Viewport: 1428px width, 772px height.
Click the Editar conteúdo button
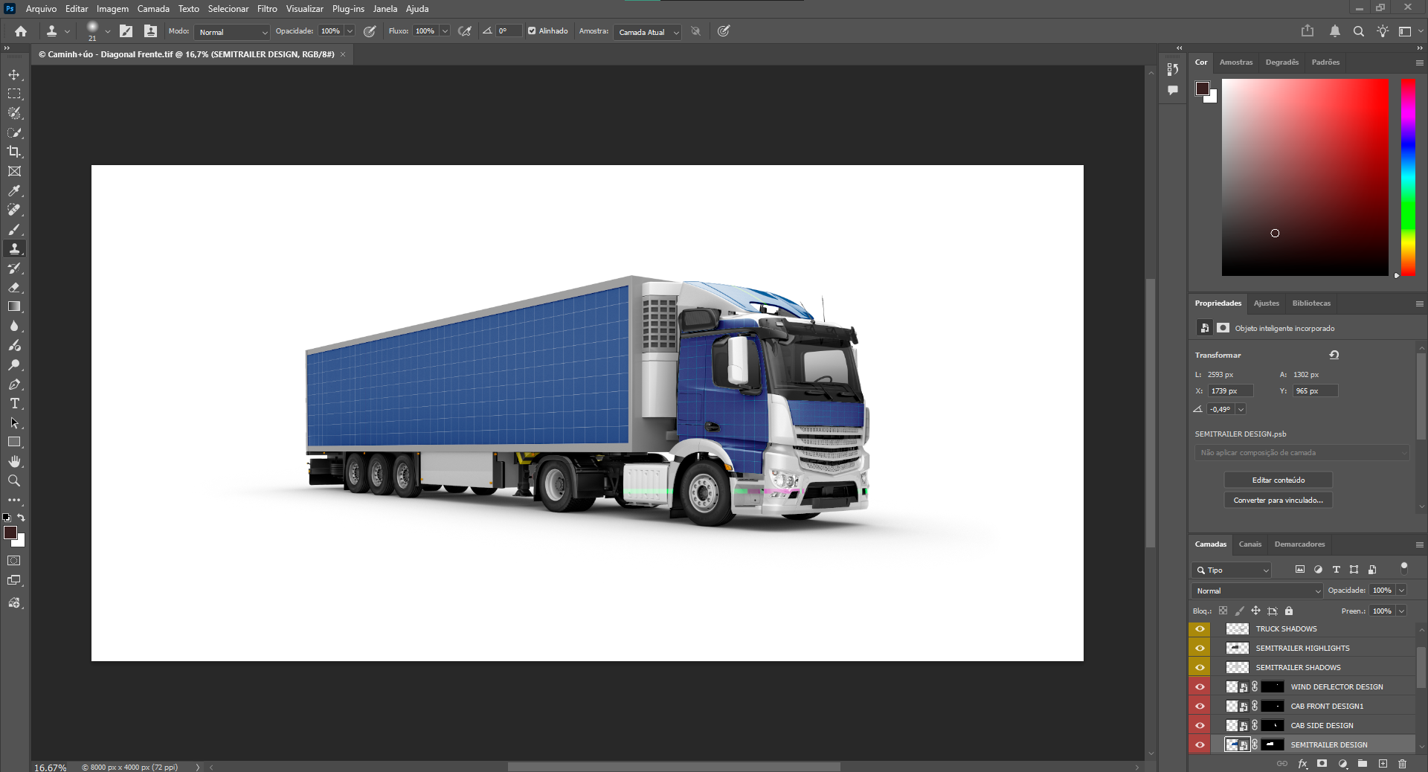(x=1278, y=480)
